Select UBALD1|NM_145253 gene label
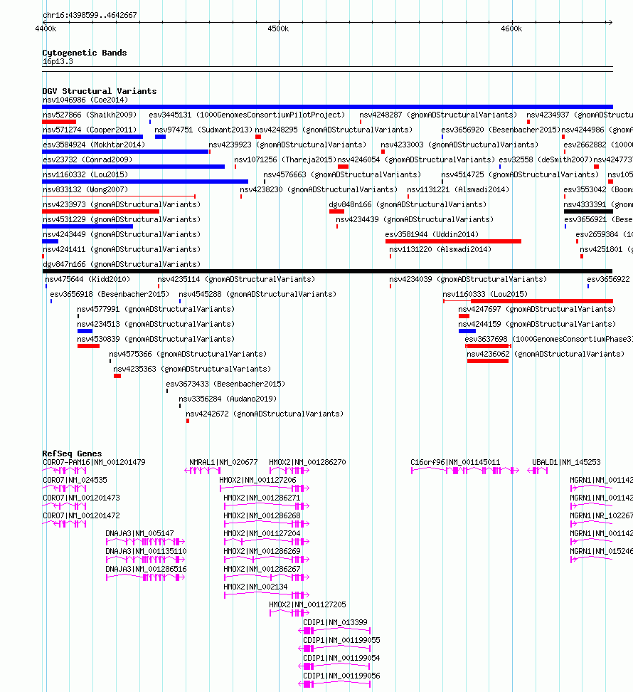The width and height of the screenshot is (633, 692). (x=566, y=463)
